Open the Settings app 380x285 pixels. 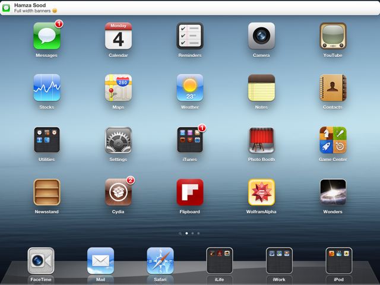pyautogui.click(x=118, y=140)
